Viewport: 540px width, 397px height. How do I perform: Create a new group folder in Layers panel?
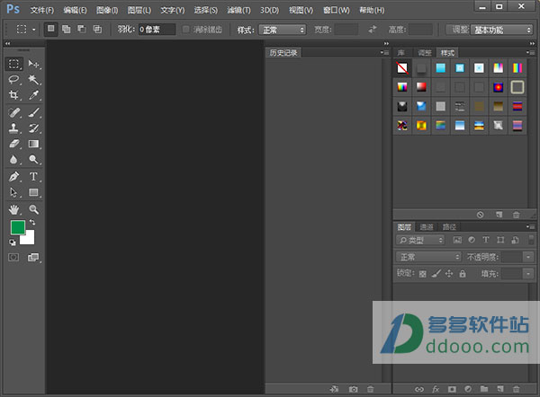484,389
